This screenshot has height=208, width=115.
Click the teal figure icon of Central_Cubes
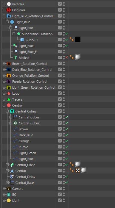12,111
